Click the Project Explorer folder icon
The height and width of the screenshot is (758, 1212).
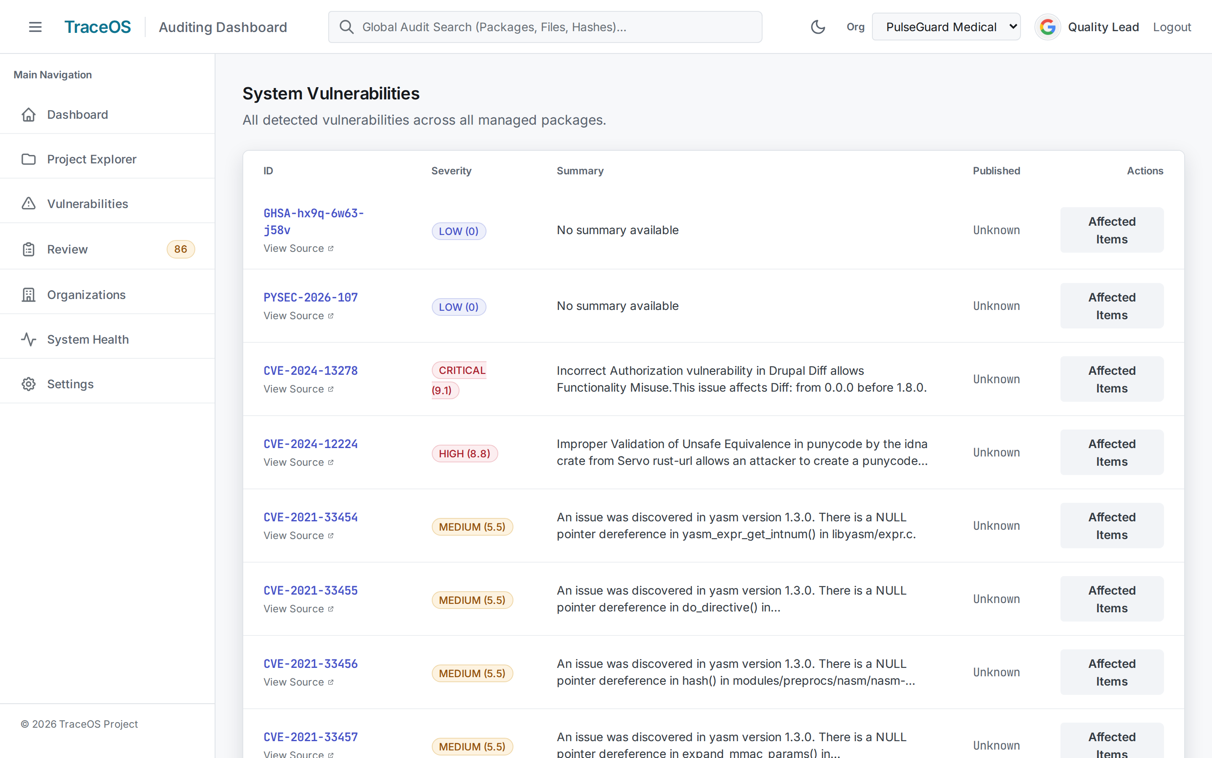29,160
